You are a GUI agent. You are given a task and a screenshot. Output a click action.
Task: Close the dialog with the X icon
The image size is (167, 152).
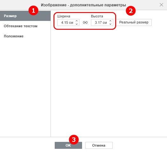(161, 5)
